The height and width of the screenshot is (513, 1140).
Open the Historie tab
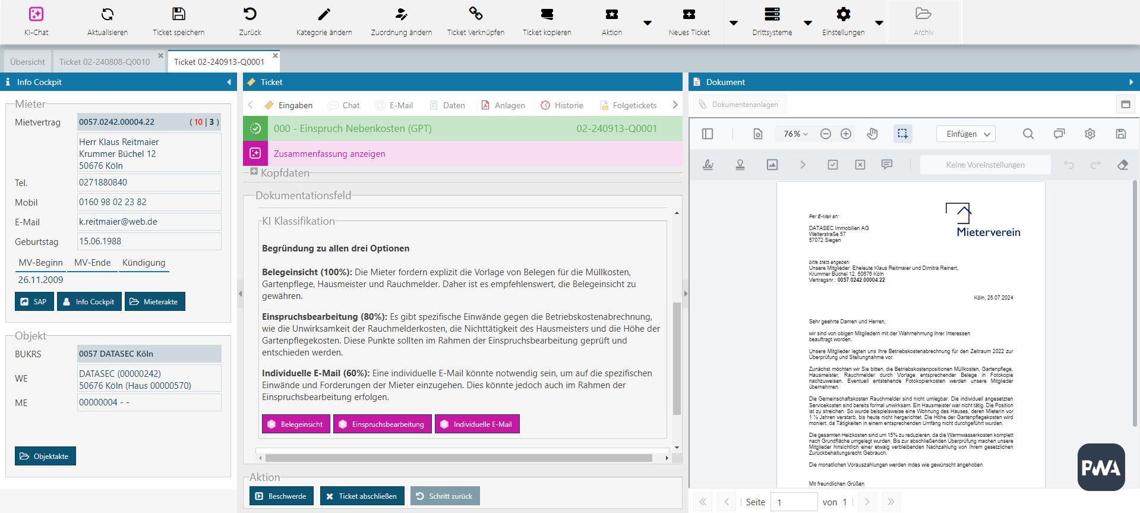562,105
